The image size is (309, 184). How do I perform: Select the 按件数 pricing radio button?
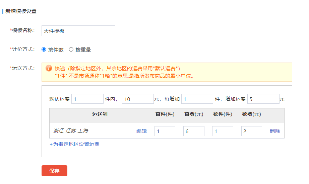pos(44,50)
